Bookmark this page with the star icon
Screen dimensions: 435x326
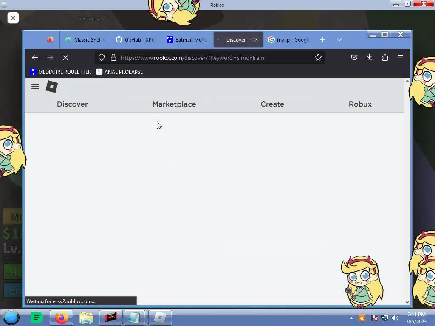pyautogui.click(x=318, y=57)
